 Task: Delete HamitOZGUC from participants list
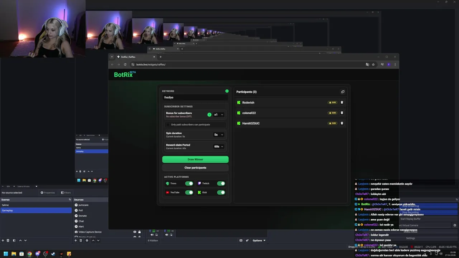point(342,123)
